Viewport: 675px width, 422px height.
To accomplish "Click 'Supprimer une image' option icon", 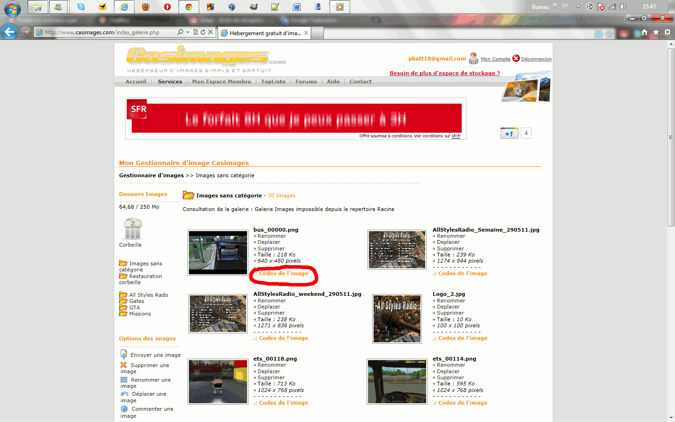I will pos(124,365).
